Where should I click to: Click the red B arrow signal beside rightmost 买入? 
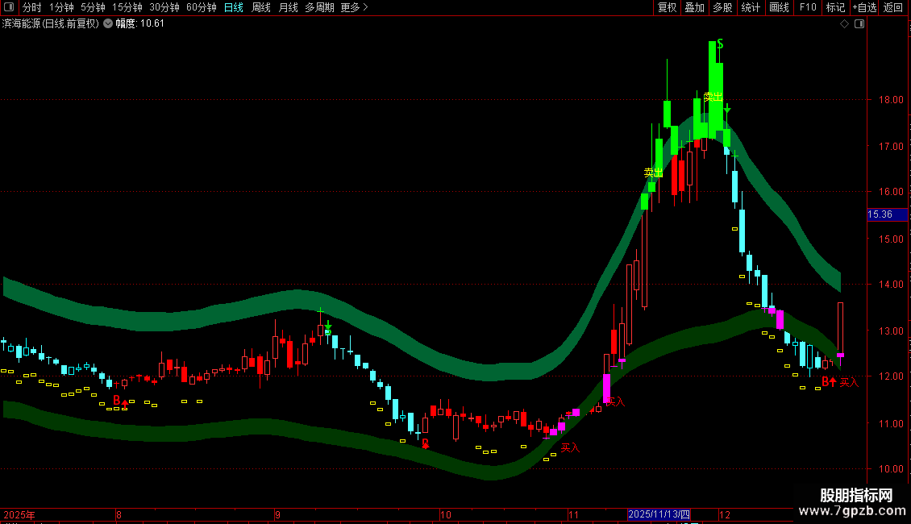point(829,381)
